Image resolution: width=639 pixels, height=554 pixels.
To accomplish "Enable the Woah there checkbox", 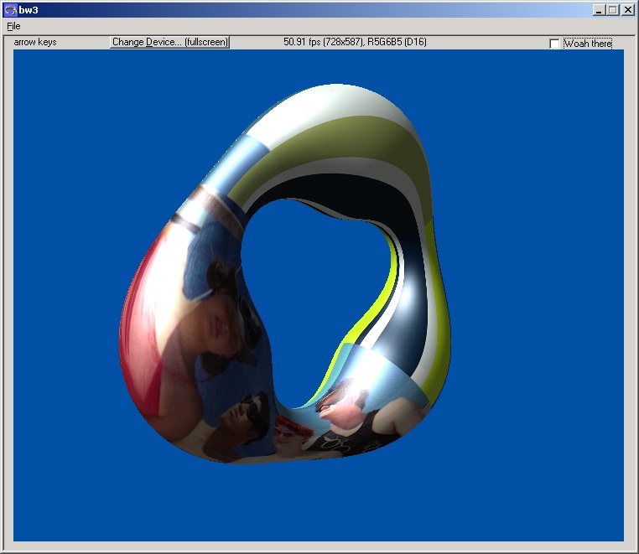I will [x=554, y=44].
